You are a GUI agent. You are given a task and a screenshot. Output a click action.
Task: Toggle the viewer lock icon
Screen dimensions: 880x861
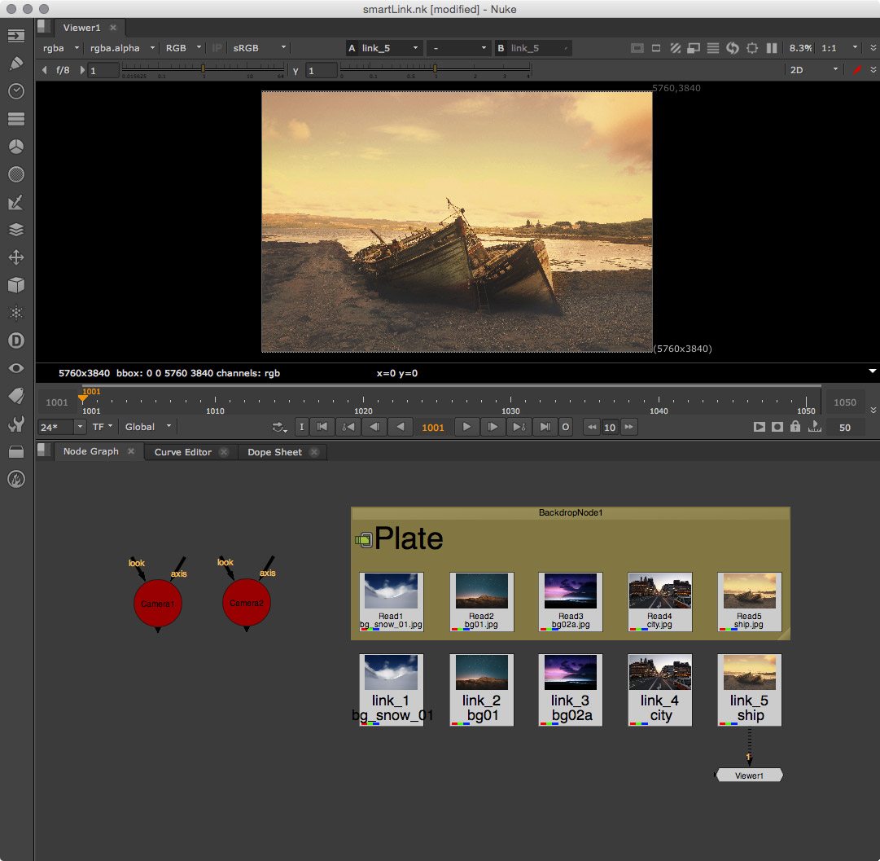tap(795, 427)
